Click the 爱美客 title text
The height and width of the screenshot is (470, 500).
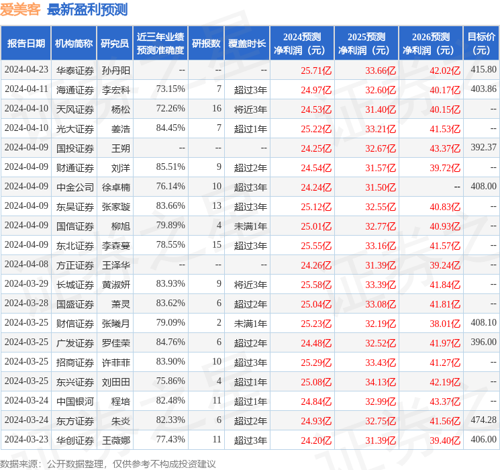pyautogui.click(x=20, y=9)
